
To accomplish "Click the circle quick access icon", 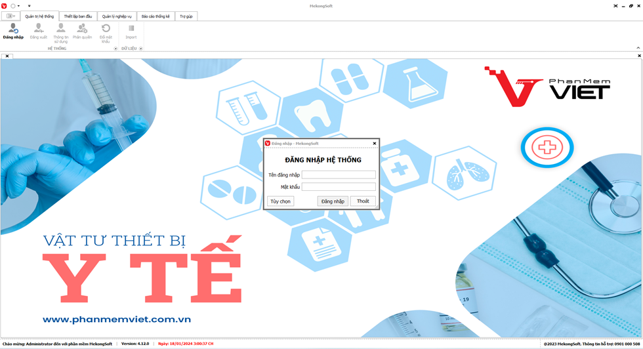I will [12, 6].
